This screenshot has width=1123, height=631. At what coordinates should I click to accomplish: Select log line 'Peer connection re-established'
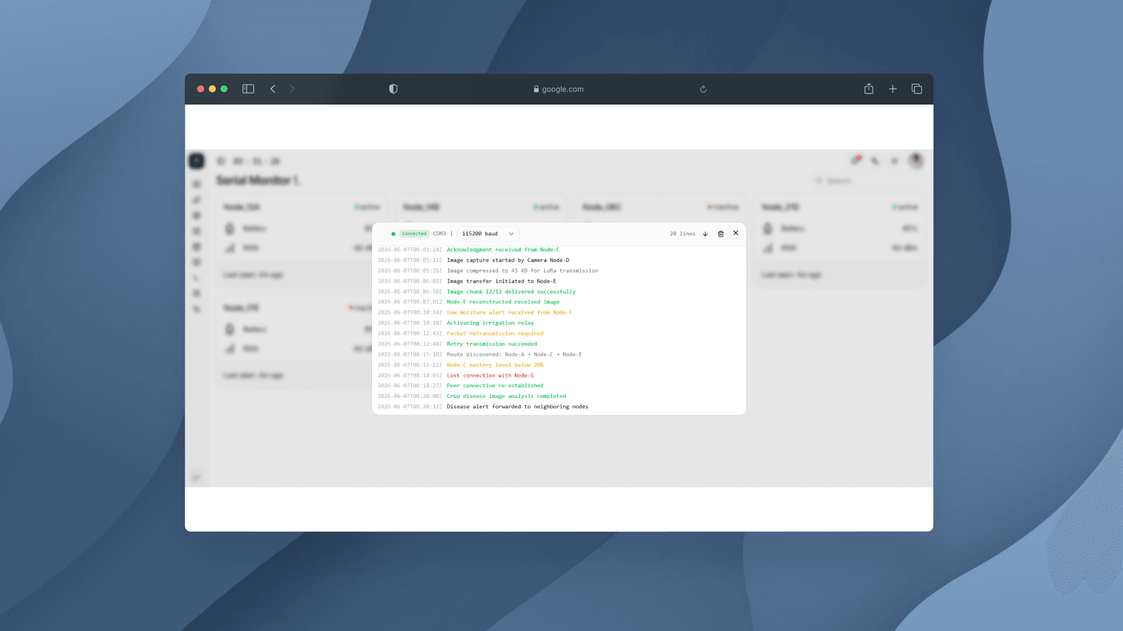click(495, 386)
